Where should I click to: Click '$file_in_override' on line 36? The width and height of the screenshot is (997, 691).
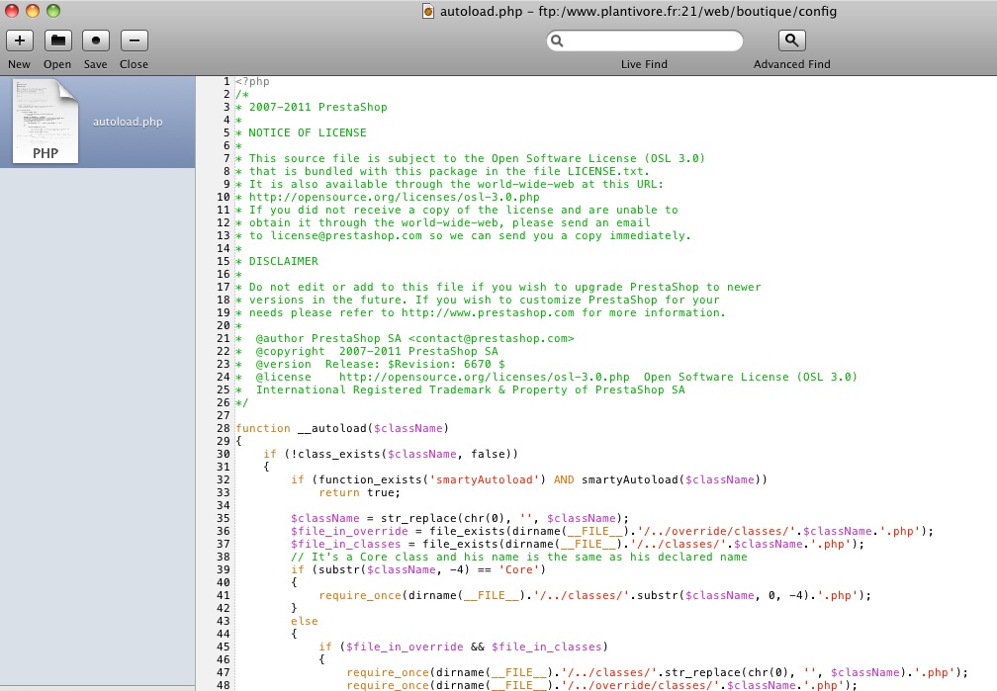(x=349, y=532)
